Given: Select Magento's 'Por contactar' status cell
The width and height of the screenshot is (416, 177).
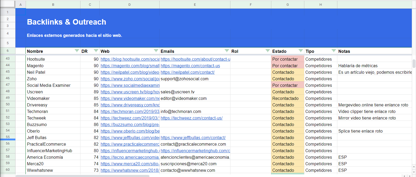Looking at the screenshot, I should pos(288,66).
